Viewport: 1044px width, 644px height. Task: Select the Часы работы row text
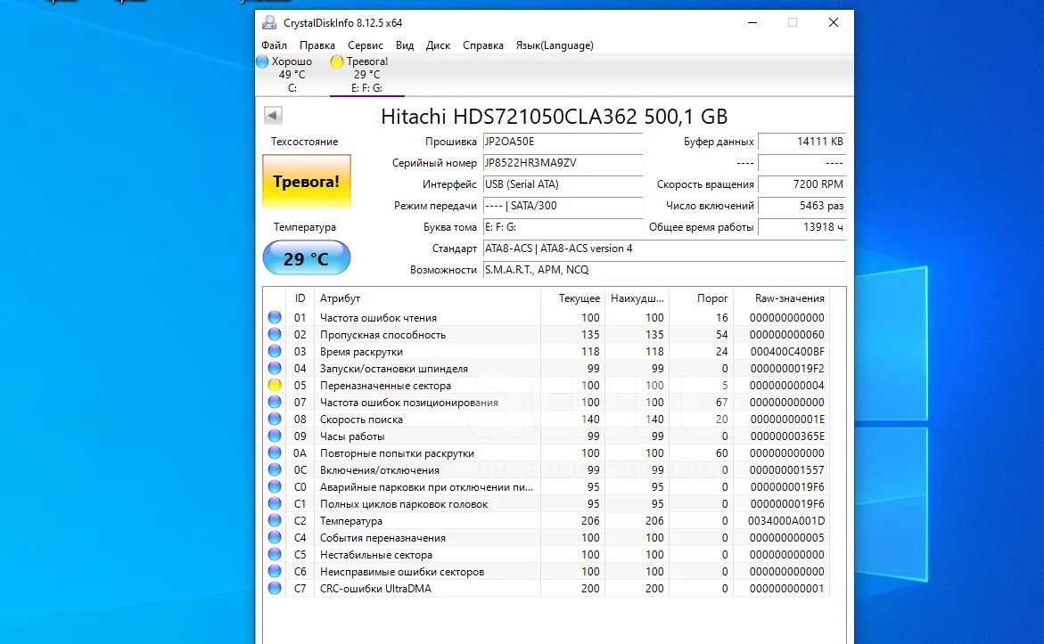click(x=352, y=436)
